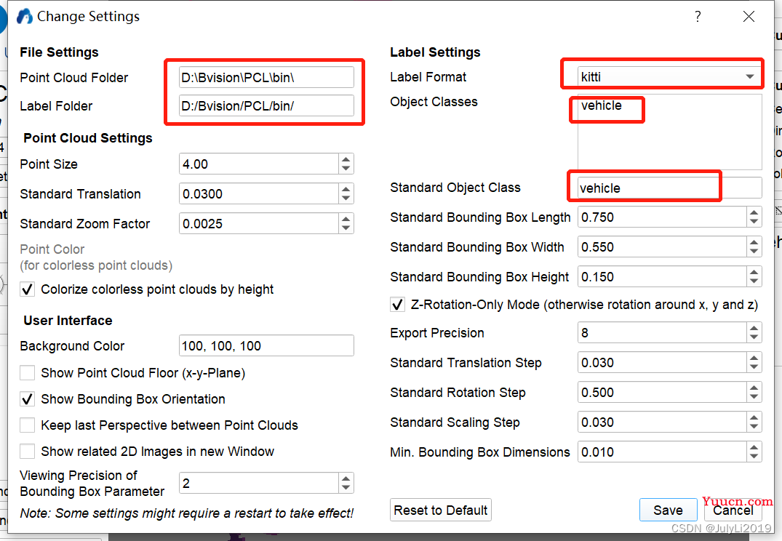Increase Standard Translation Step
This screenshot has height=541, width=782.
(x=754, y=358)
